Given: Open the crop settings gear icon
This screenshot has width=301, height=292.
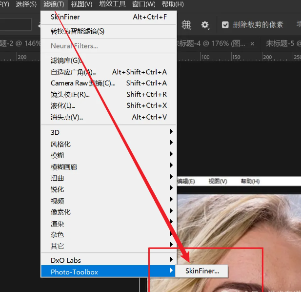Looking at the screenshot, I should click(x=205, y=25).
